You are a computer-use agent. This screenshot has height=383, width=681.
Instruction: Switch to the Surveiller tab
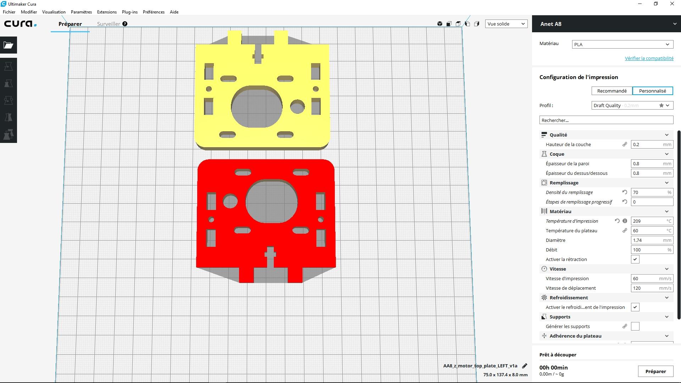point(109,24)
